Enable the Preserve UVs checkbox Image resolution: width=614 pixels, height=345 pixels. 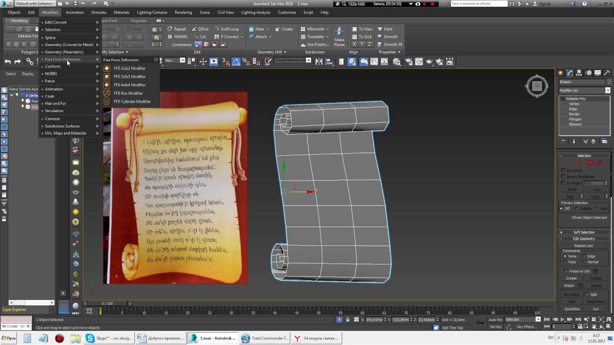coord(566,271)
